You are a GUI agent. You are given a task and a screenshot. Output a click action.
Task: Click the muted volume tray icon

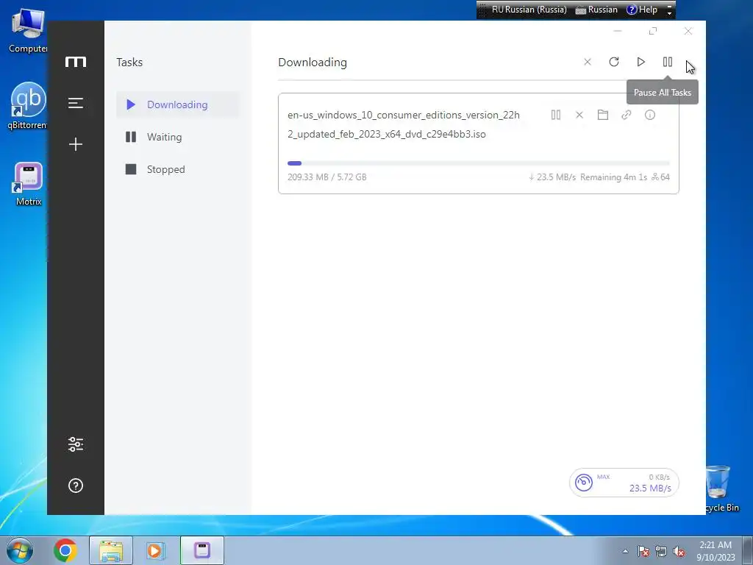(x=679, y=551)
